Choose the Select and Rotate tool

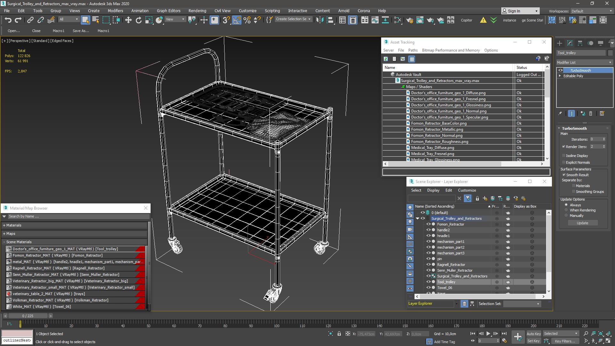click(138, 20)
